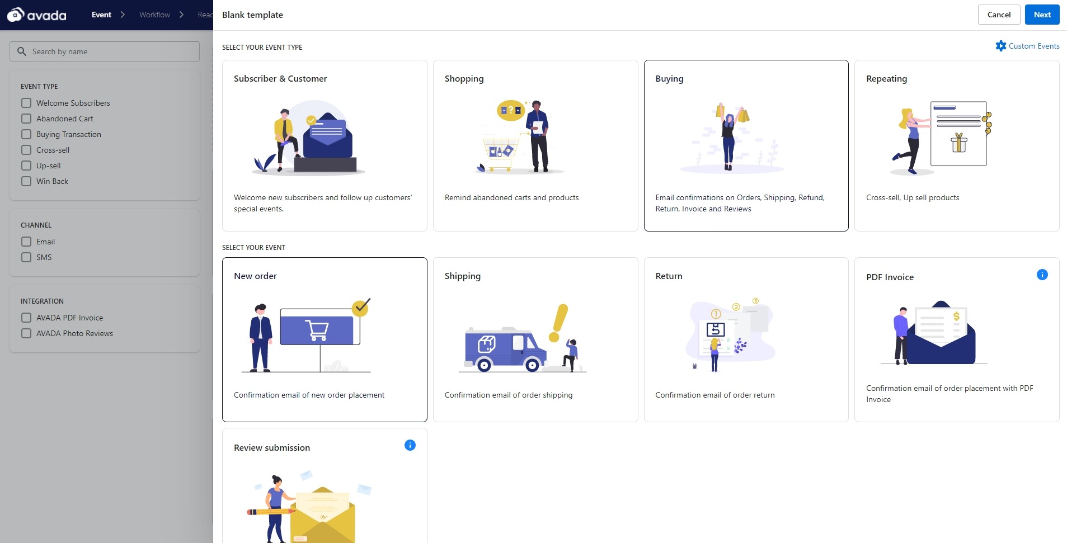
Task: Click the Custom Events gear icon
Action: 1000,46
